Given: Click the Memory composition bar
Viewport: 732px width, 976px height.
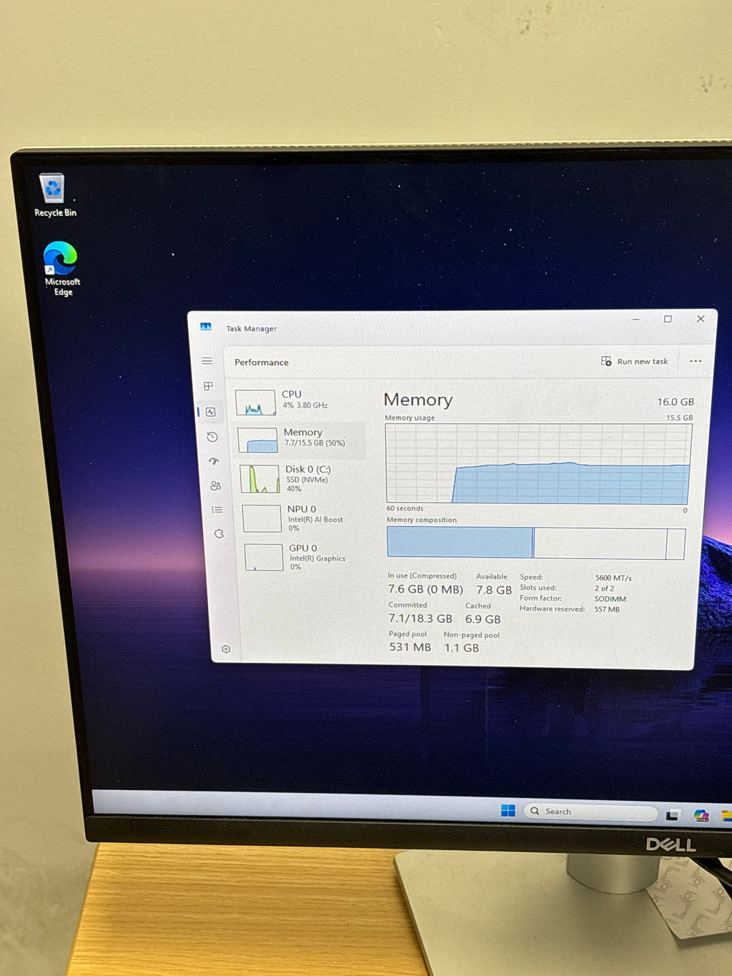Looking at the screenshot, I should tap(536, 543).
